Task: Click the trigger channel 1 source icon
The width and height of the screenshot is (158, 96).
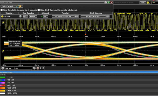Action: click(x=148, y=3)
